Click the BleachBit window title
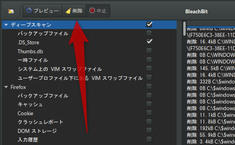Image resolution: width=235 pixels, height=145 pixels. click(196, 11)
